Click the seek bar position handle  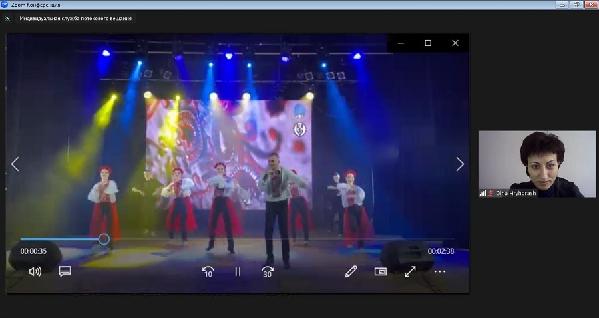coord(104,239)
